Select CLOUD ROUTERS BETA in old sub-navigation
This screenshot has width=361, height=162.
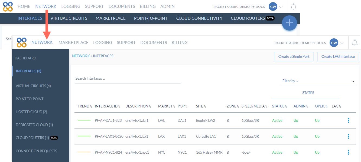[253, 18]
